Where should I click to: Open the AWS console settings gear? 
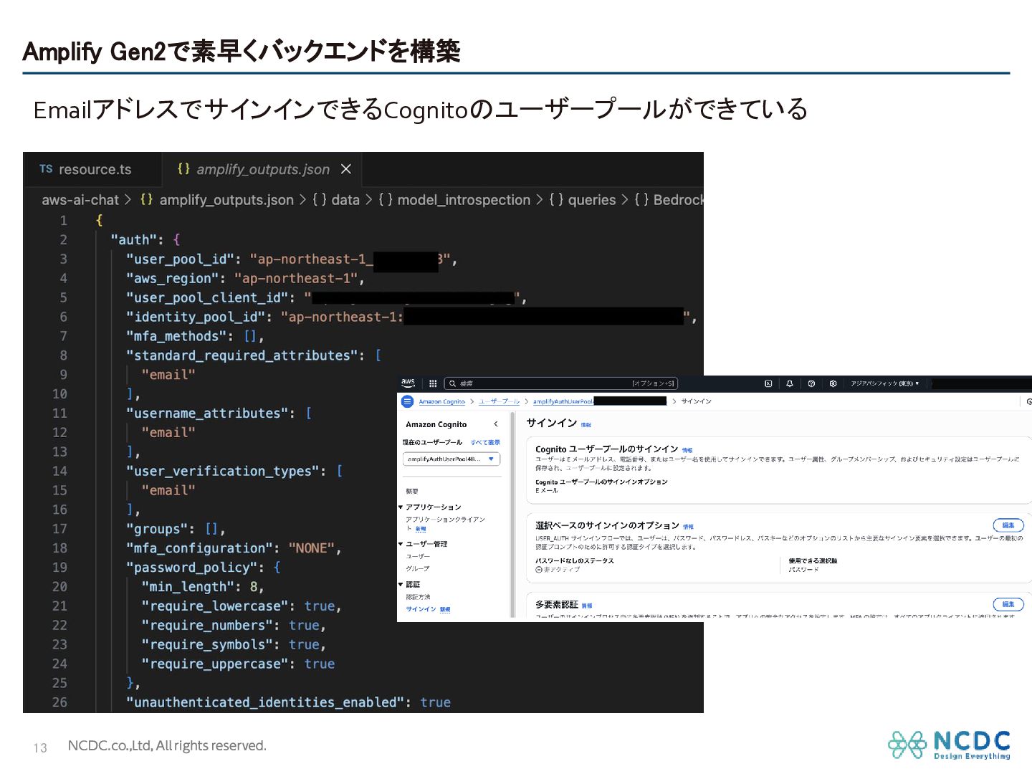click(x=833, y=383)
